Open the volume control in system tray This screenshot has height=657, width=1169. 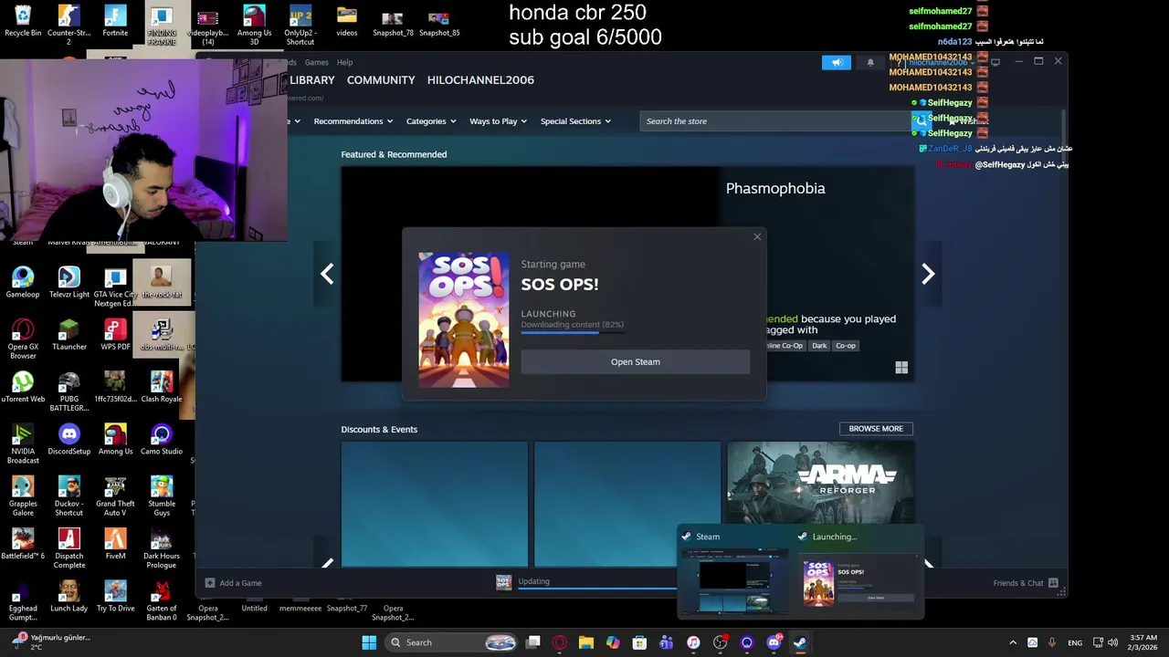(1113, 642)
